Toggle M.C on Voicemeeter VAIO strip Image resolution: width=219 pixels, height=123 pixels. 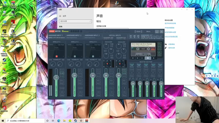click(x=112, y=88)
